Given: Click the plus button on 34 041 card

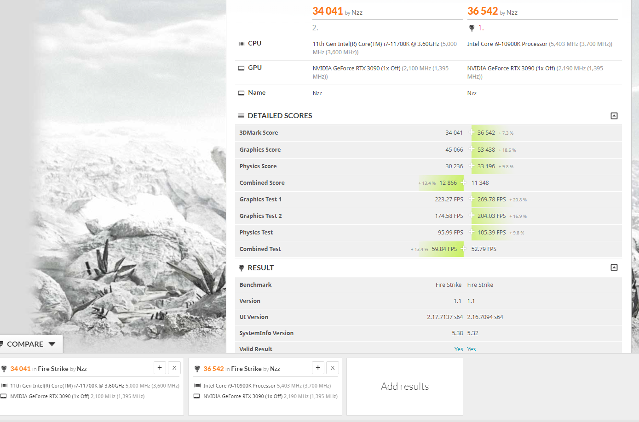Looking at the screenshot, I should [x=160, y=368].
